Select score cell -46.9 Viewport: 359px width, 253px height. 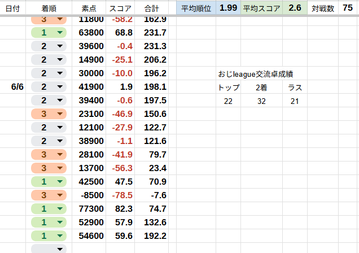120,114
